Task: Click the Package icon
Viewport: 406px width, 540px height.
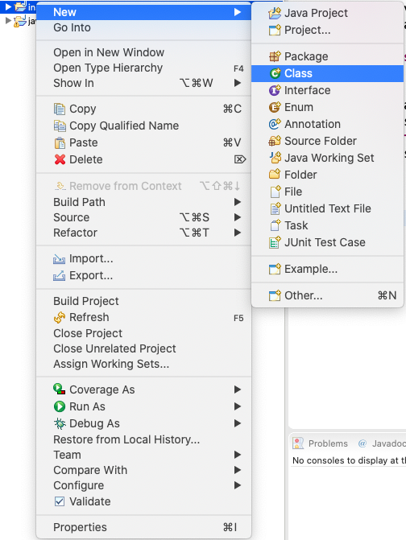Action: (x=275, y=56)
